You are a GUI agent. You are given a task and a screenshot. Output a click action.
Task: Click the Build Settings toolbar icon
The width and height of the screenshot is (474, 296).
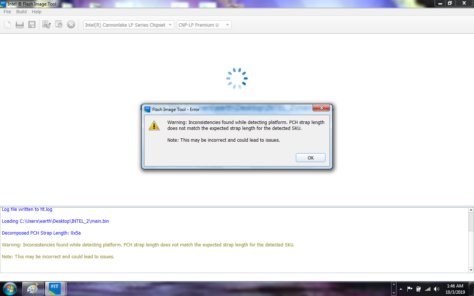pos(47,25)
